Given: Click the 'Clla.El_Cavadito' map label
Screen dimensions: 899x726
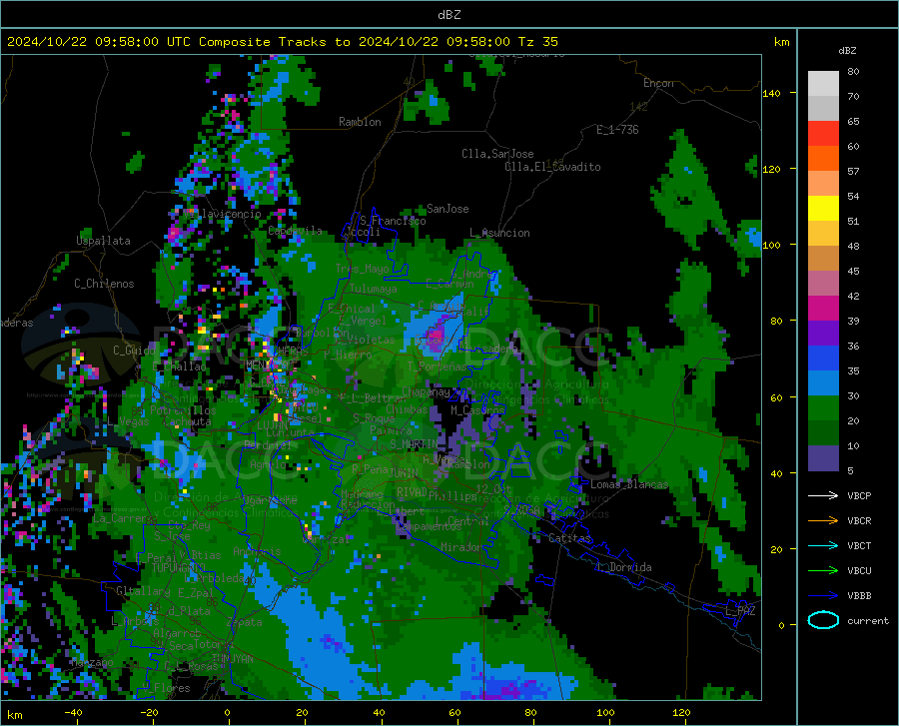Looking at the screenshot, I should pos(552,167).
